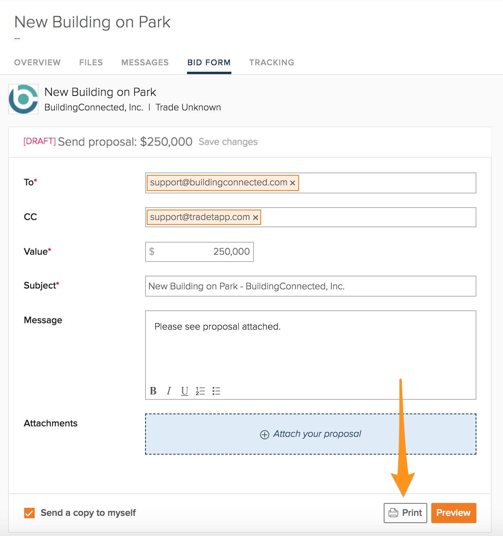Remove support@buildingconnected.com recipient

[293, 183]
